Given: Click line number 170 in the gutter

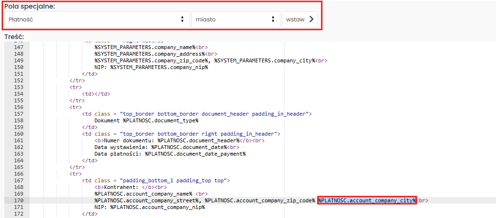Looking at the screenshot, I should pos(19,201).
